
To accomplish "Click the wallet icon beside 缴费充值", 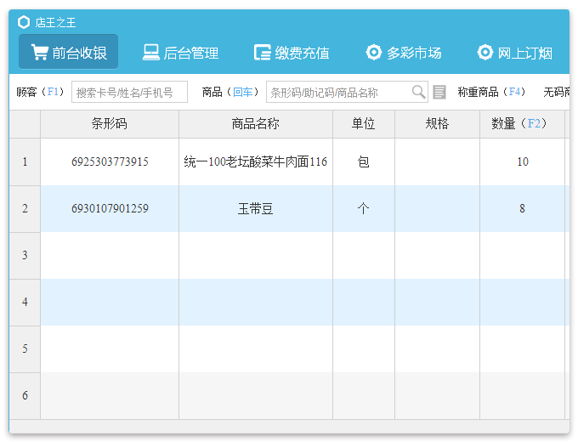I will [x=263, y=53].
